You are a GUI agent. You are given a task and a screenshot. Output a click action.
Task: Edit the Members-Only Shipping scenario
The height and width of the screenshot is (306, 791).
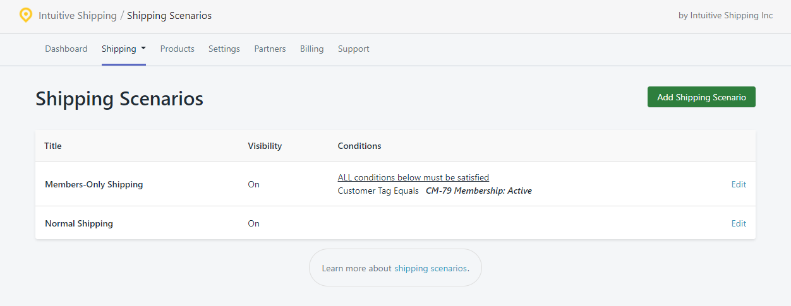pos(739,184)
